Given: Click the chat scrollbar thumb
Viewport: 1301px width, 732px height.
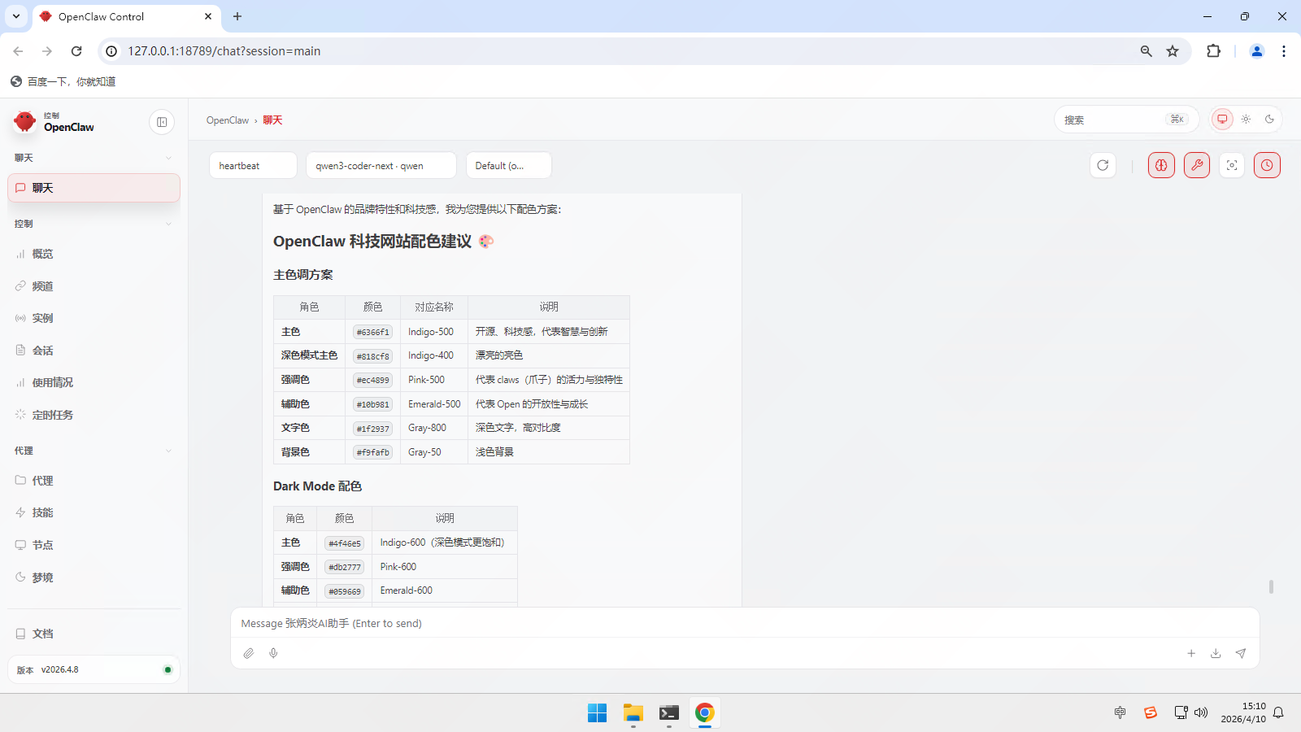Looking at the screenshot, I should tap(1271, 586).
